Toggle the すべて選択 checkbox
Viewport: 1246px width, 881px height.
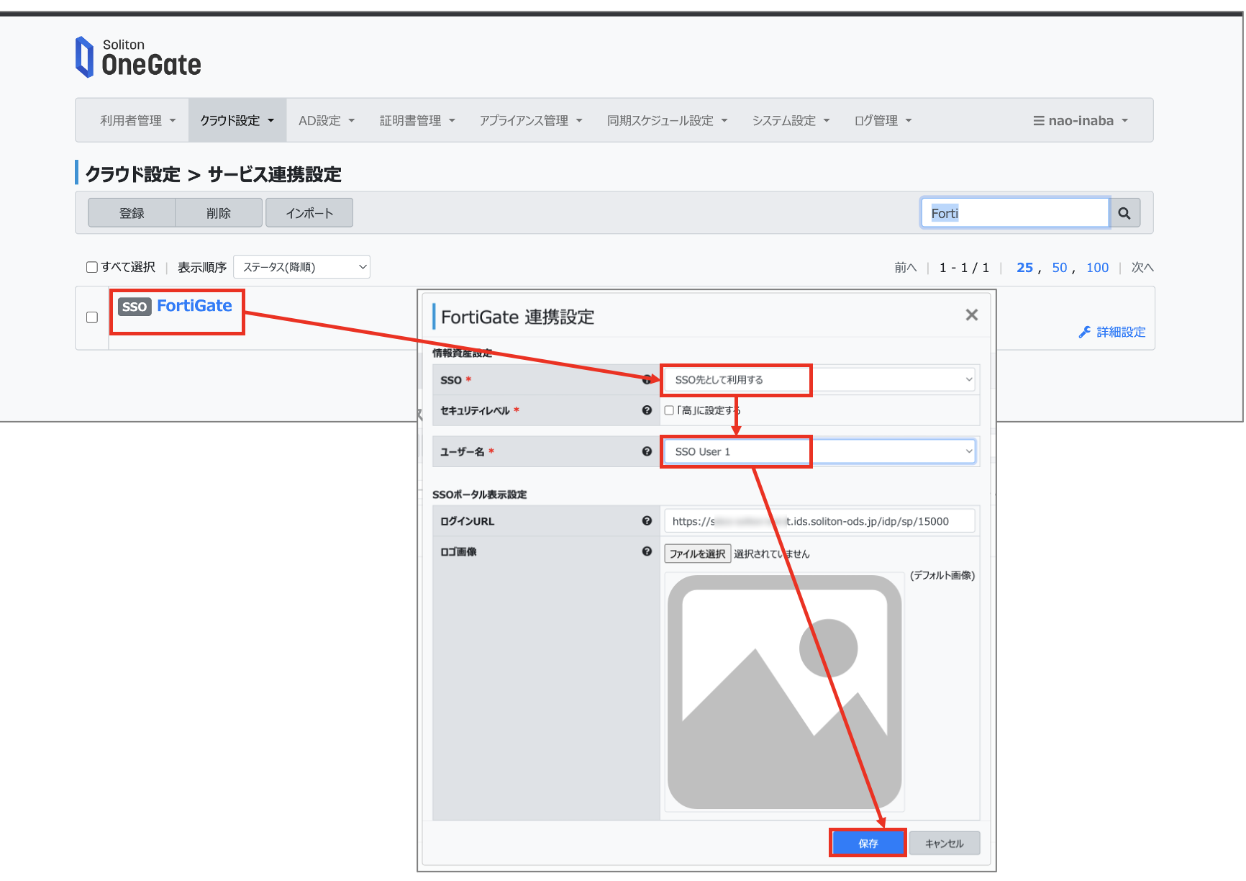(x=92, y=267)
